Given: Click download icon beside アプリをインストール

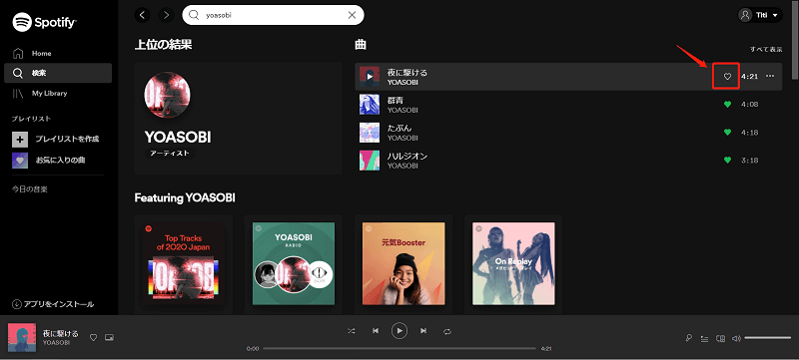Looking at the screenshot, I should [16, 304].
